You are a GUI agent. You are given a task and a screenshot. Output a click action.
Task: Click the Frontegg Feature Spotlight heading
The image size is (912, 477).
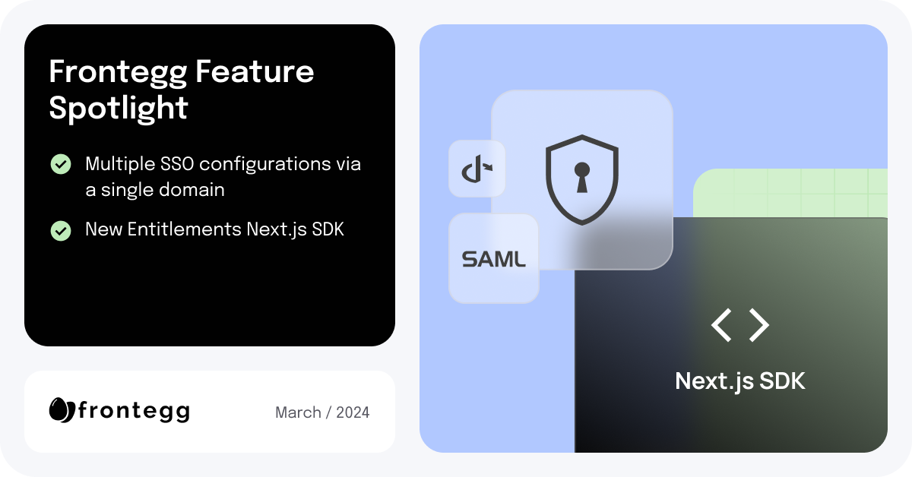coord(182,90)
